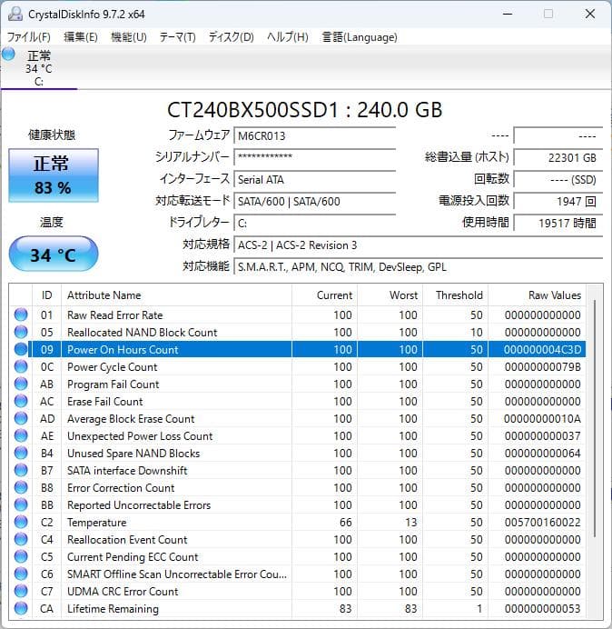The width and height of the screenshot is (612, 629).
Task: Click the 正常 83 % health status button
Action: pos(54,175)
